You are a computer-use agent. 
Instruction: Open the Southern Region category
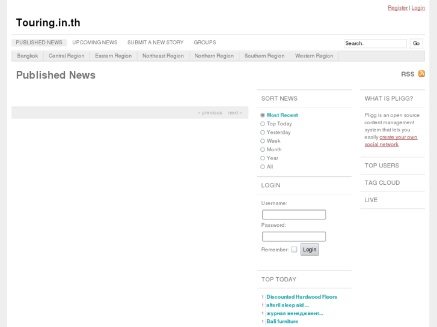click(264, 56)
